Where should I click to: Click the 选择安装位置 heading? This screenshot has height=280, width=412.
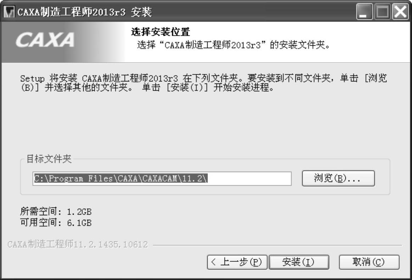click(x=160, y=32)
